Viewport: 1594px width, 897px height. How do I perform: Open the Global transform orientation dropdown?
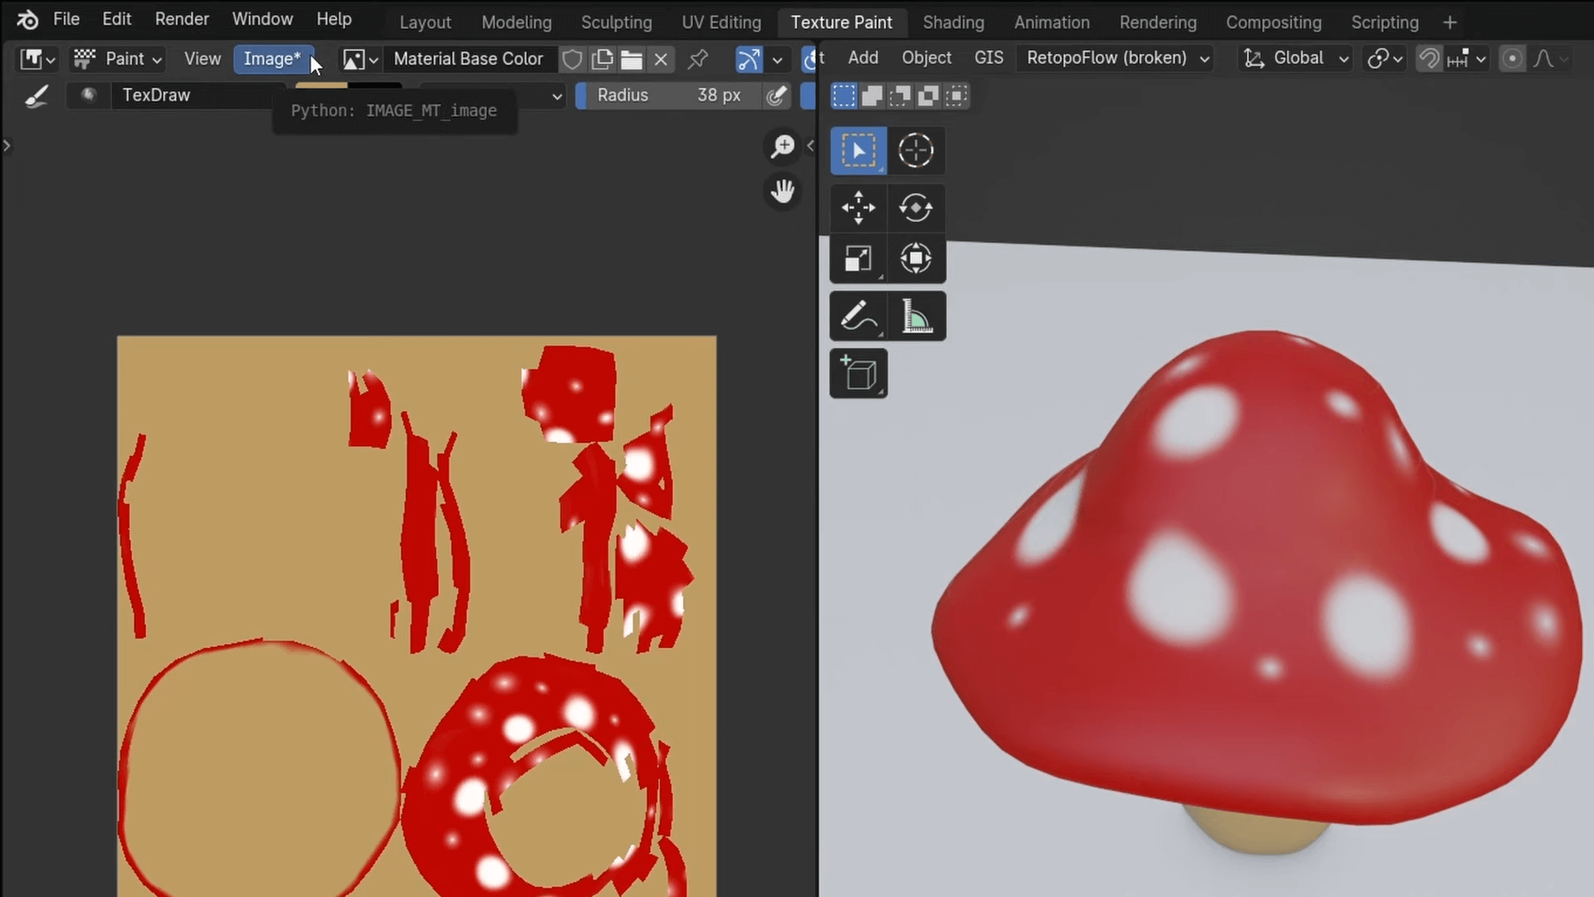(1295, 58)
